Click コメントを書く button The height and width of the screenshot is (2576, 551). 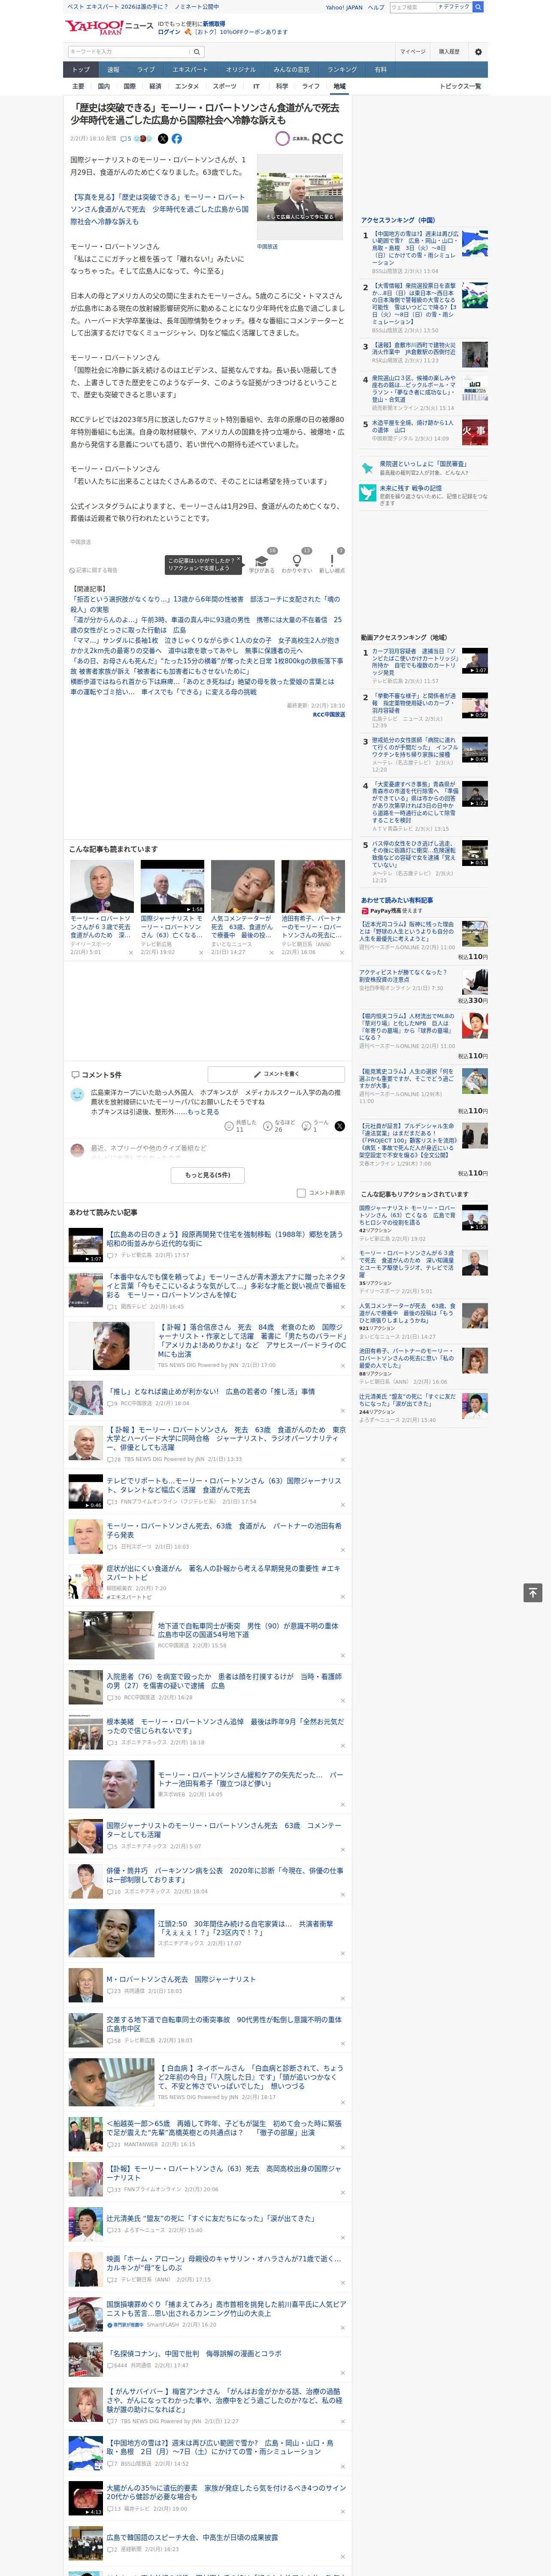276,1074
